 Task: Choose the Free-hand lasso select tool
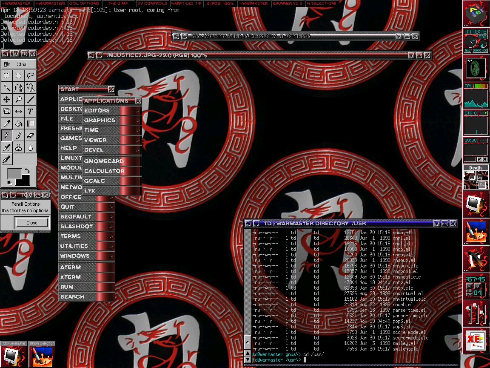[x=30, y=76]
